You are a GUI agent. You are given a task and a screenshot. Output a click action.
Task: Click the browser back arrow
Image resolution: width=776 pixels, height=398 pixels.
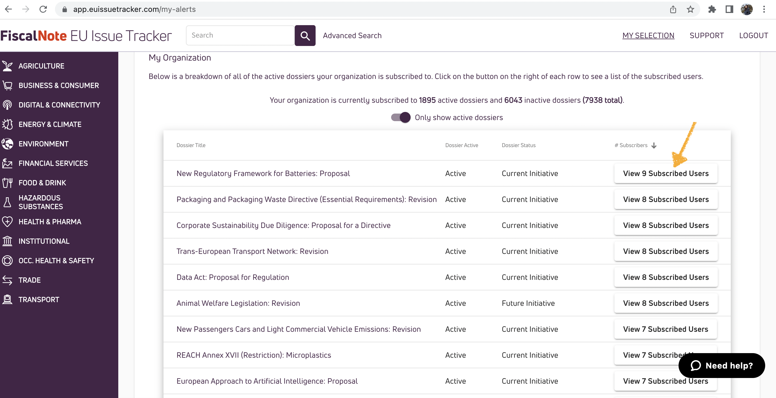(x=8, y=9)
